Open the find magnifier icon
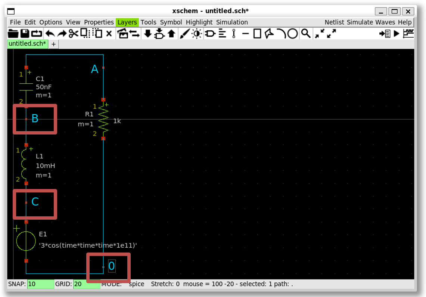Screen dimensions: 426x297 pyautogui.click(x=305, y=34)
